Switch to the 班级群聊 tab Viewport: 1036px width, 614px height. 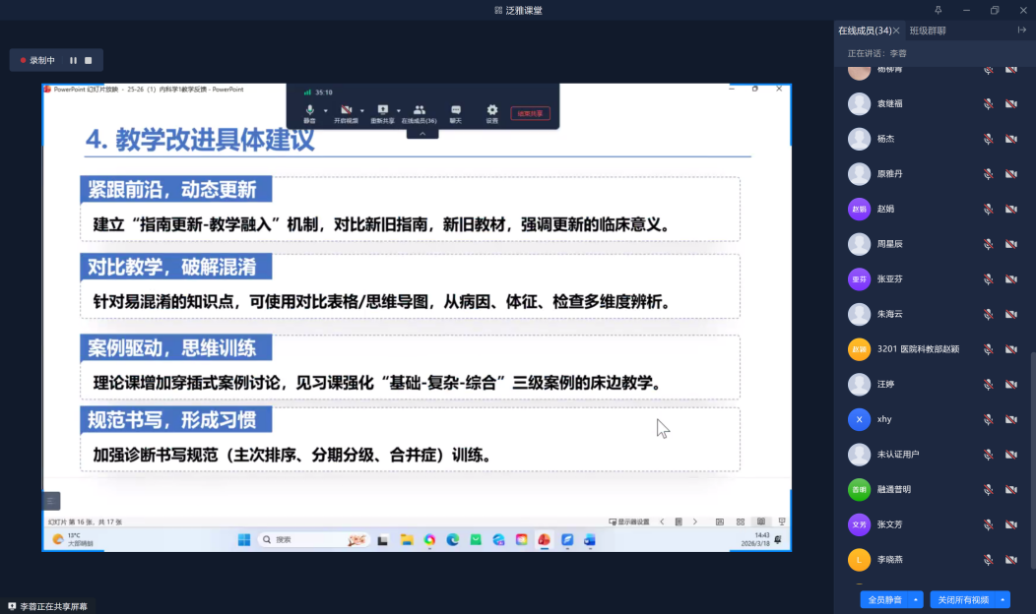coord(928,31)
